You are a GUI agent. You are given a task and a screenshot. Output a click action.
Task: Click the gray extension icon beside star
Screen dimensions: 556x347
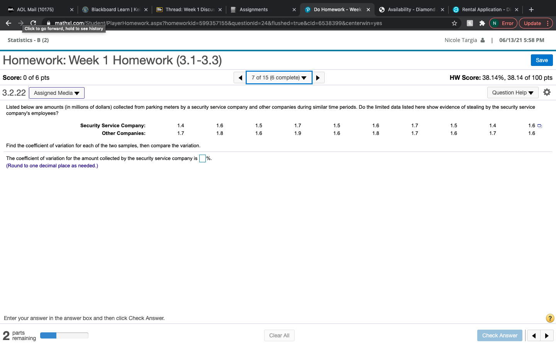[x=470, y=23]
